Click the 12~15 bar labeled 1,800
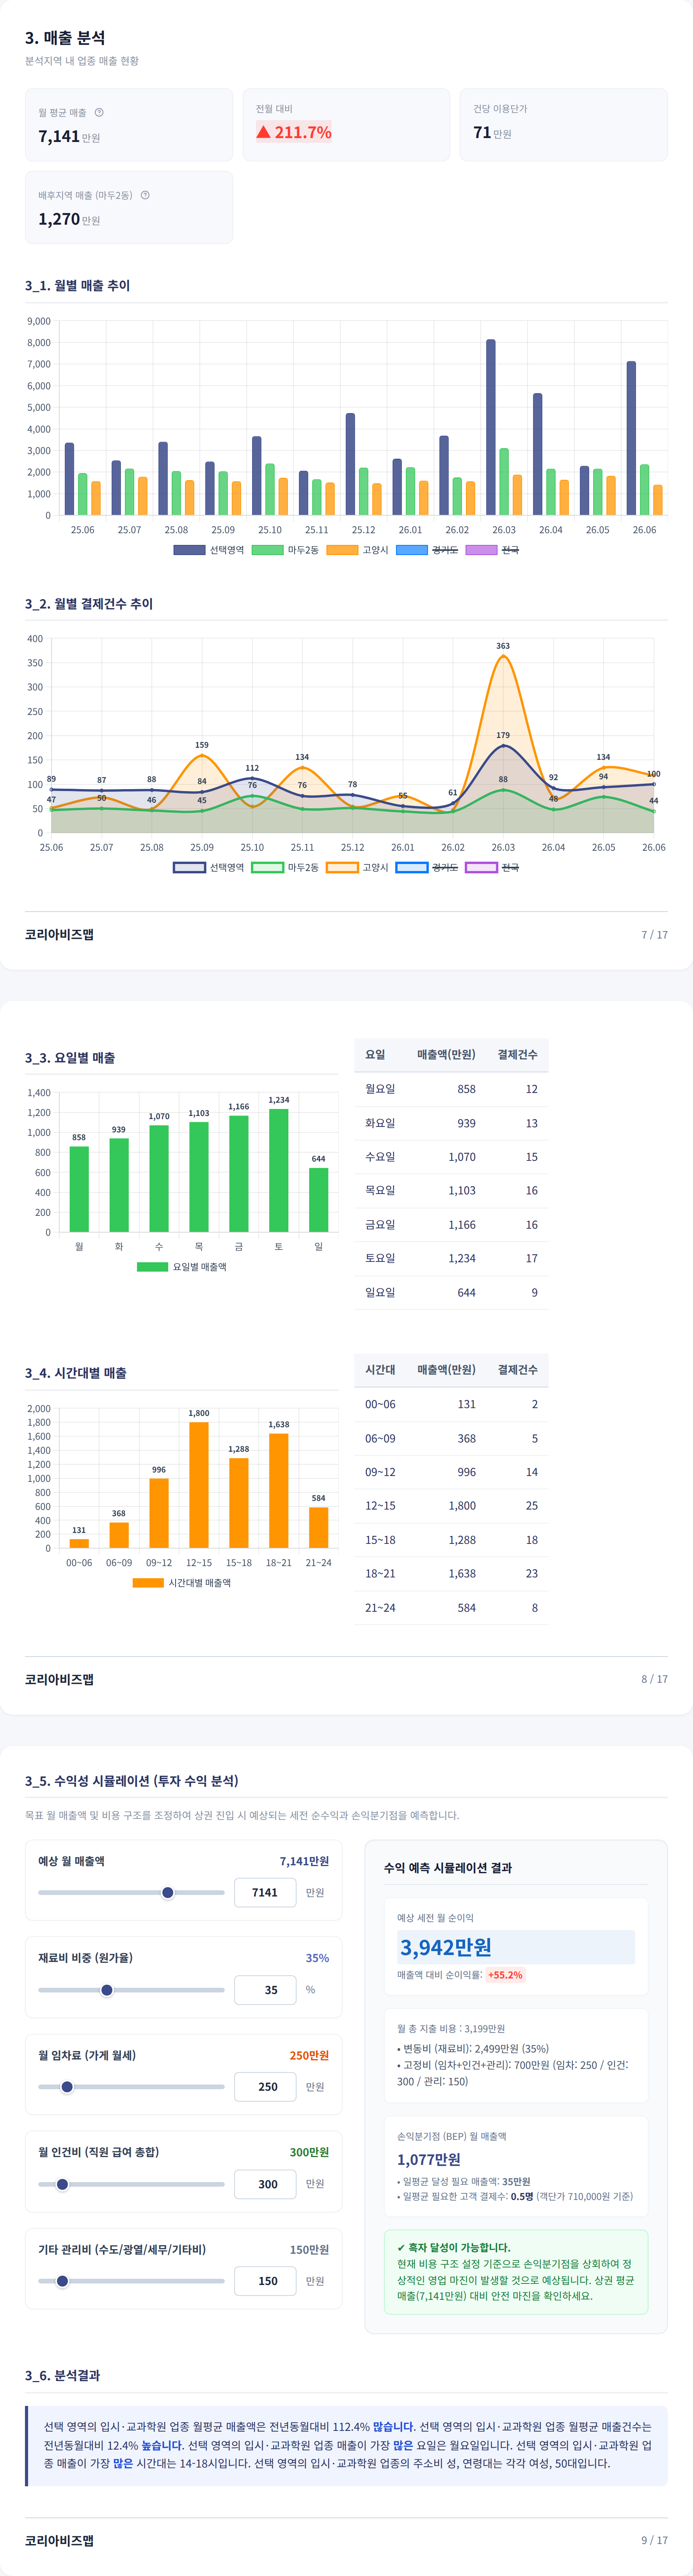The image size is (693, 2576). click(x=199, y=1485)
